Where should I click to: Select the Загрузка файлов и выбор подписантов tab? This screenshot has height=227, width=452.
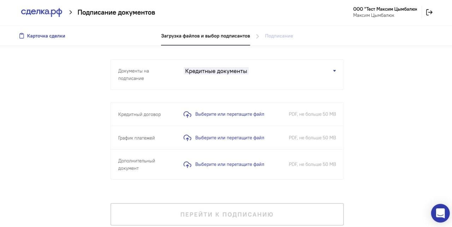click(x=206, y=36)
